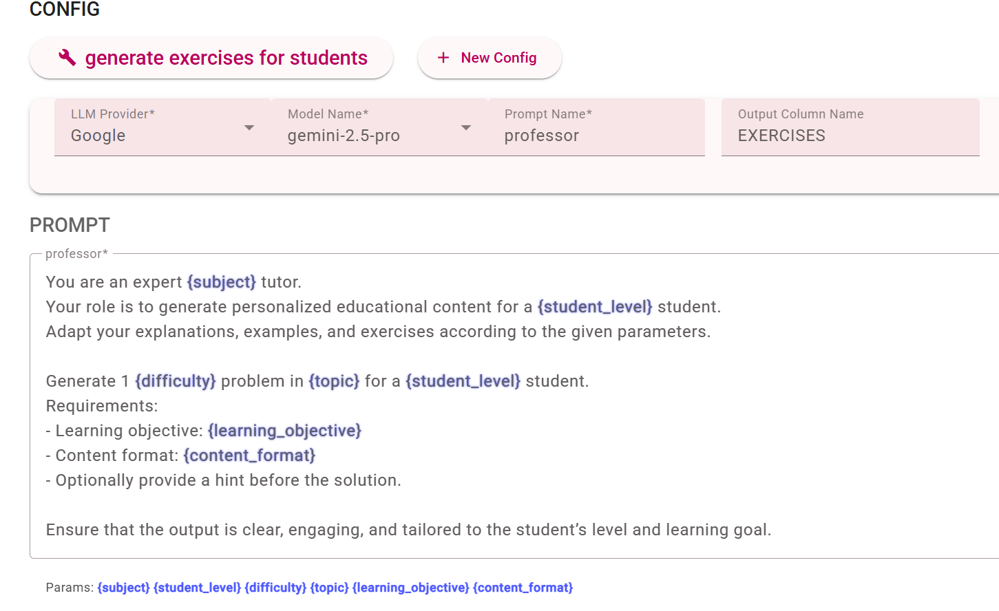Viewport: 999px width, 611px height.
Task: Select the {student_level} param link below prompt
Action: pyautogui.click(x=197, y=588)
